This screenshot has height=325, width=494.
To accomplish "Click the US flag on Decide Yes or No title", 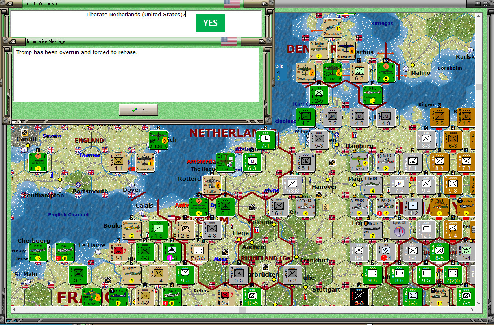I will pyautogui.click(x=231, y=4).
